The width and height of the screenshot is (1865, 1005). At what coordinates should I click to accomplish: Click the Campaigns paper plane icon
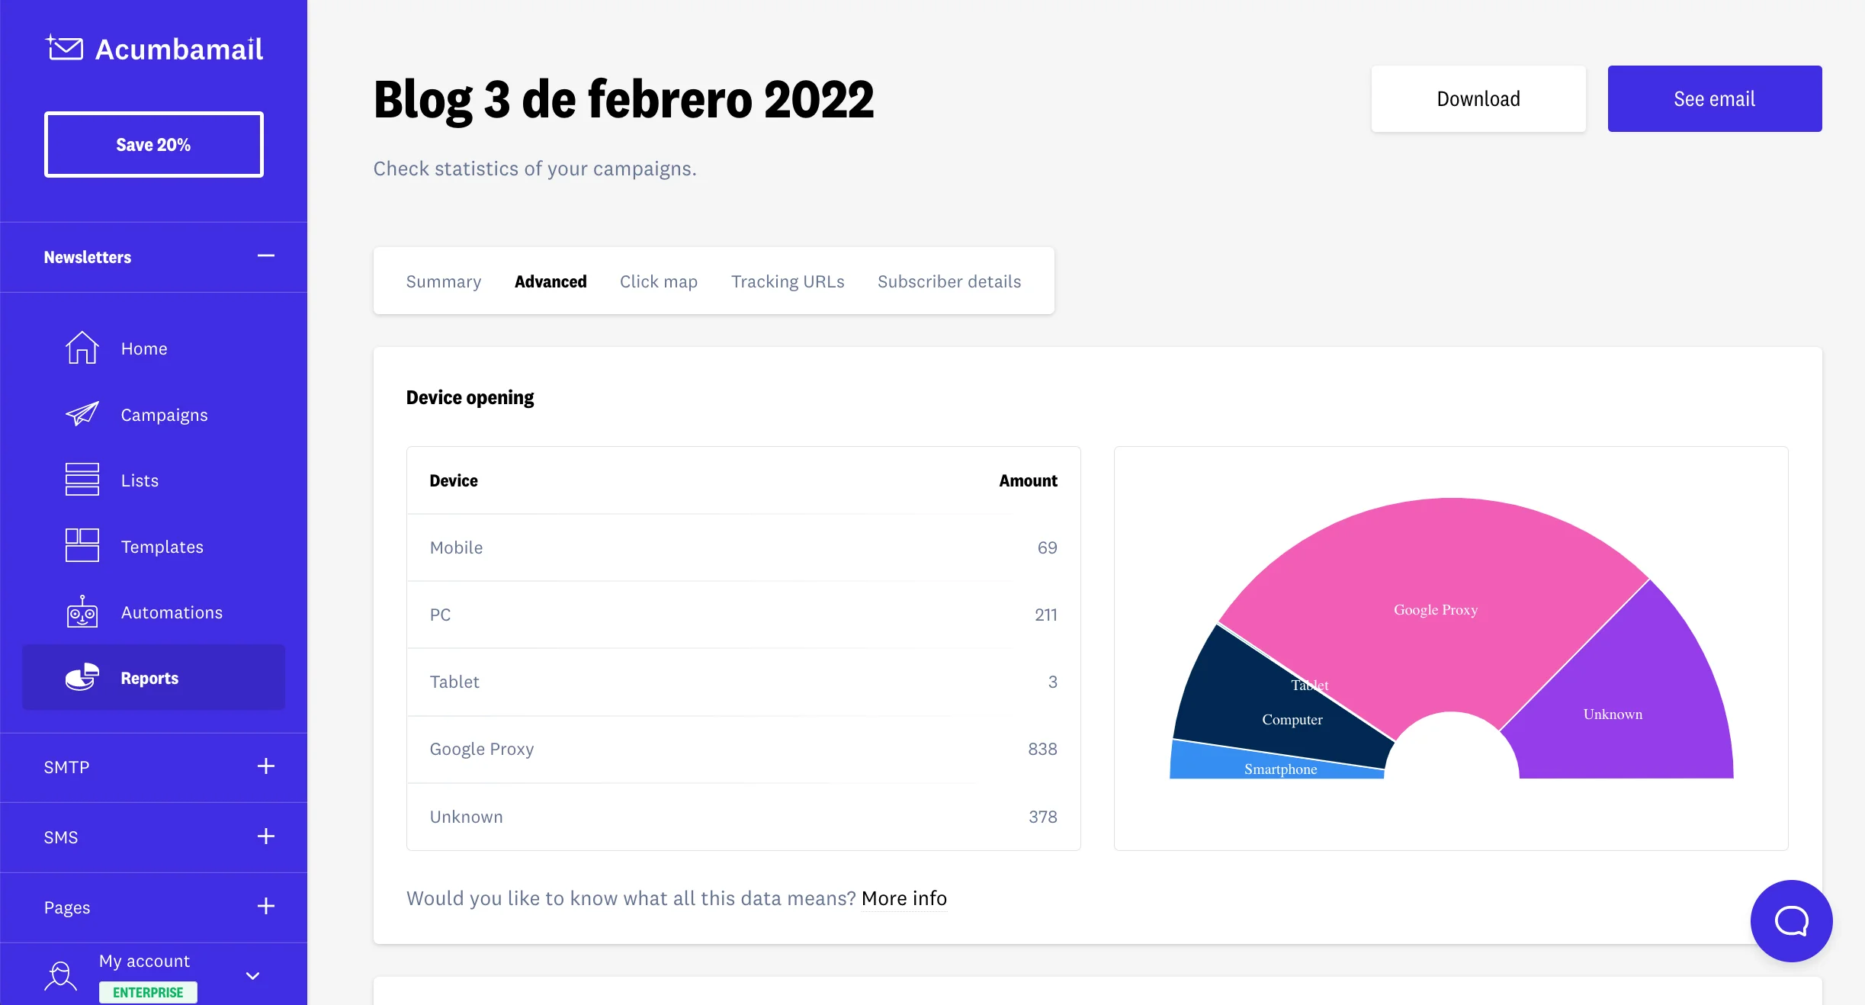pyautogui.click(x=82, y=414)
